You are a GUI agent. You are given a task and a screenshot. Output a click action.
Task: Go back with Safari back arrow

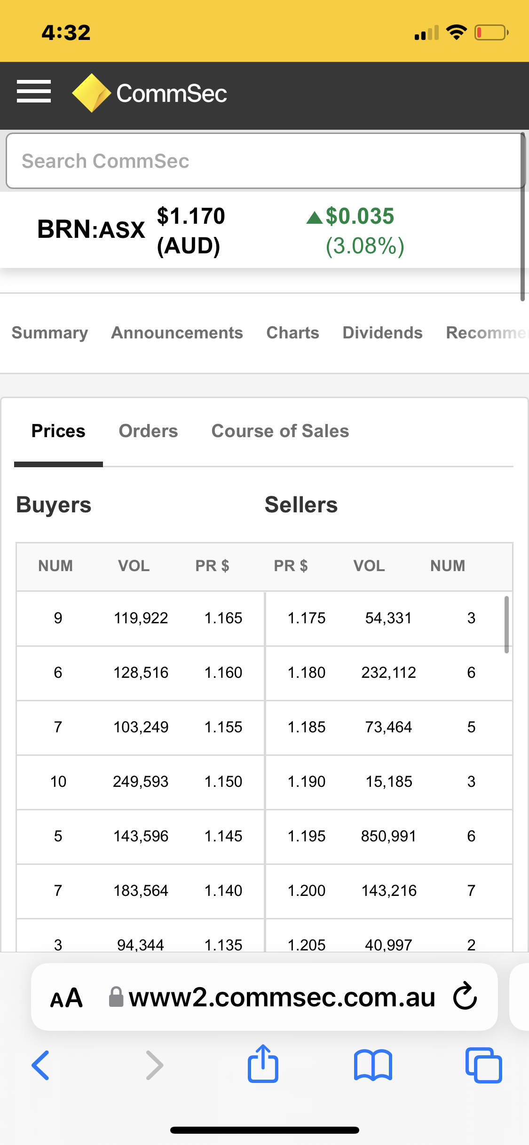(x=40, y=1065)
